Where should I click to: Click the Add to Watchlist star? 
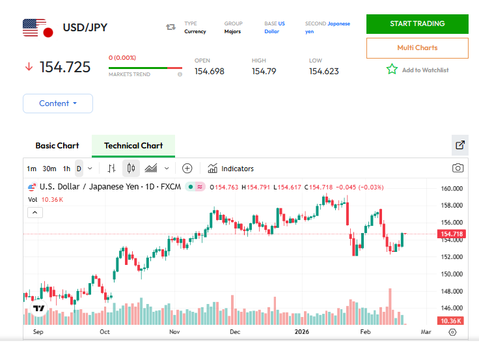click(x=392, y=70)
